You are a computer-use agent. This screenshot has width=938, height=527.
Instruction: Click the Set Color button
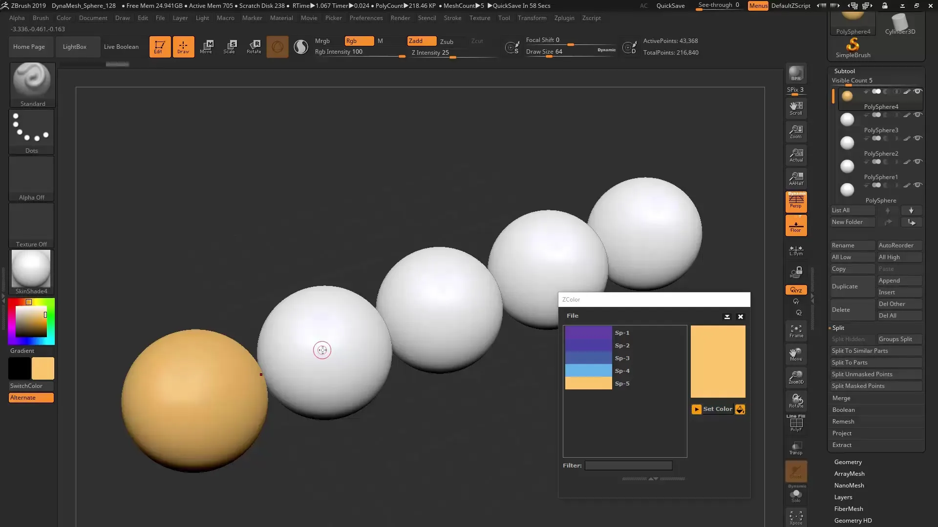coord(717,409)
